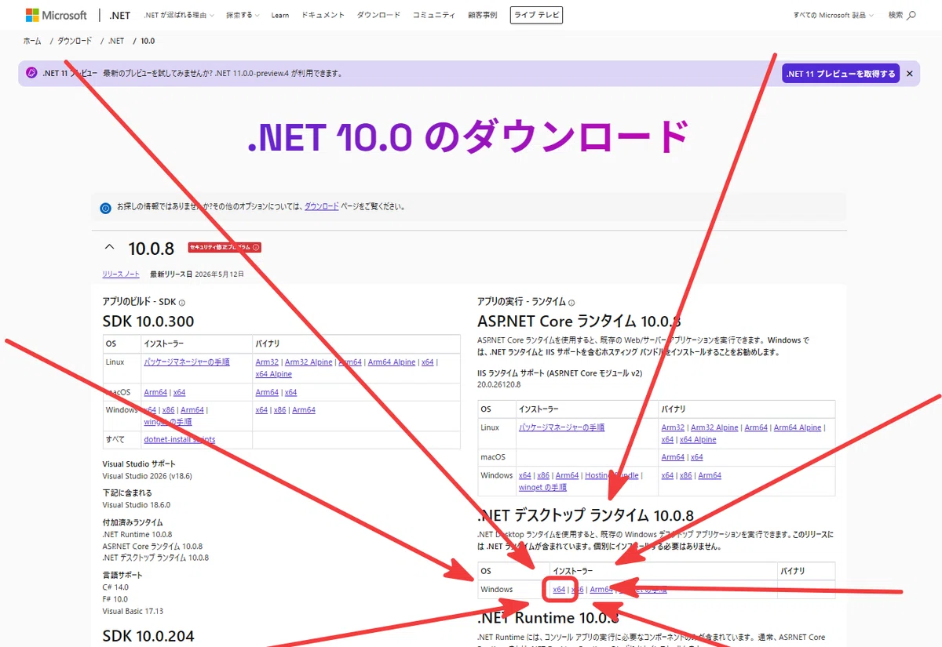Go to ダウンロード in the breadcrumb
Viewport: 942px width, 647px height.
(x=75, y=41)
